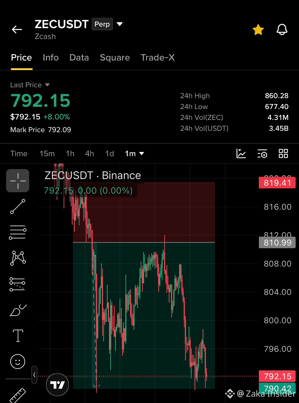Click the 24h High value 860.28
The height and width of the screenshot is (403, 299).
277,96
